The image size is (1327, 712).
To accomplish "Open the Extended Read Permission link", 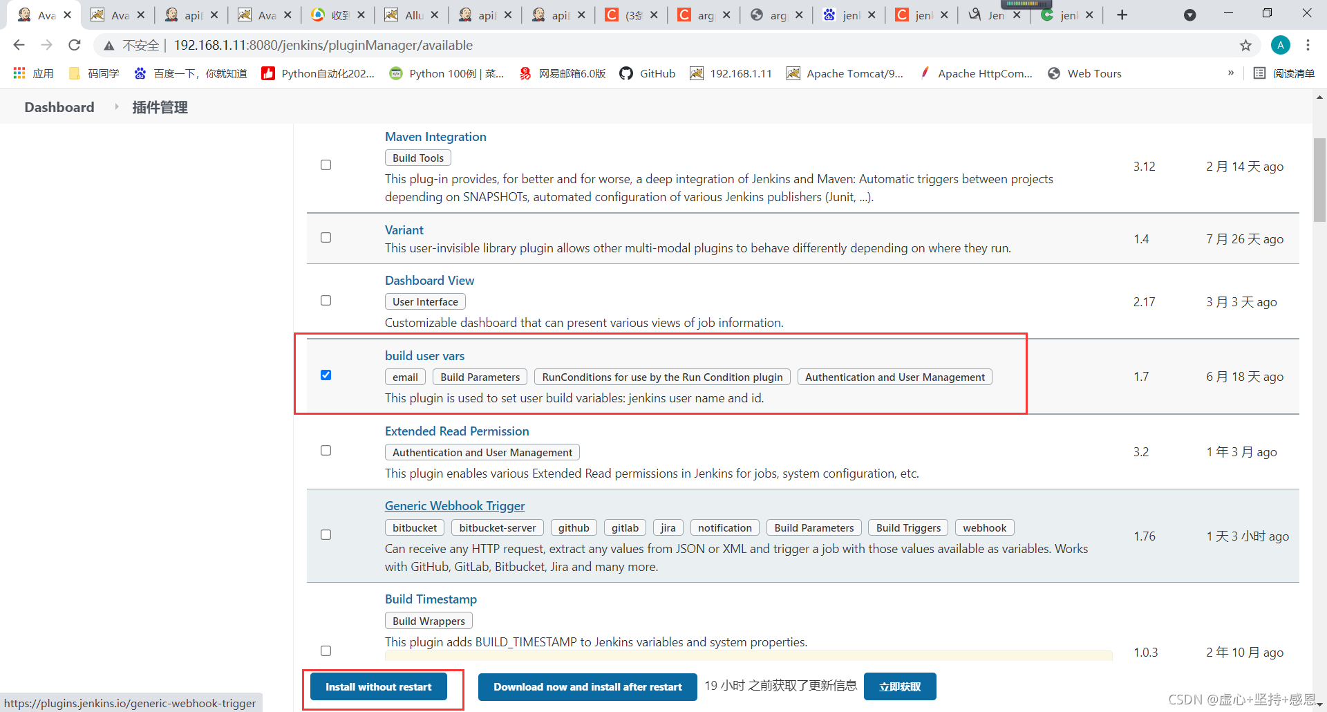I will [457, 431].
